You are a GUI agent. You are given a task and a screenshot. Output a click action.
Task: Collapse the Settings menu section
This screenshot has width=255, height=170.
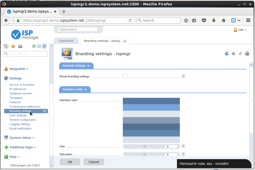click(x=16, y=78)
